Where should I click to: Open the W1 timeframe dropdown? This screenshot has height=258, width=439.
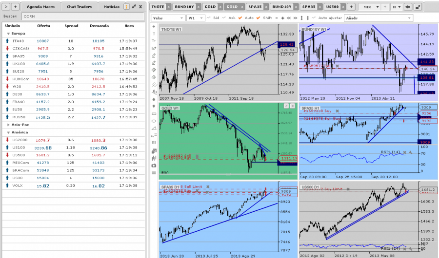[196, 18]
